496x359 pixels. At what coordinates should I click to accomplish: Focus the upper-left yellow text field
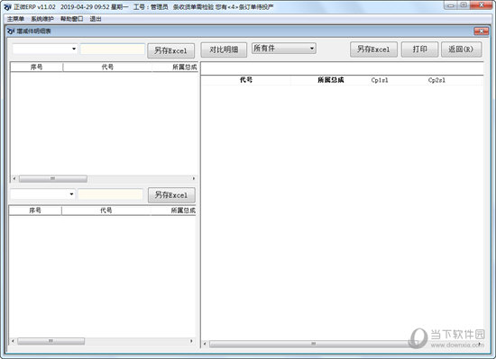click(113, 49)
